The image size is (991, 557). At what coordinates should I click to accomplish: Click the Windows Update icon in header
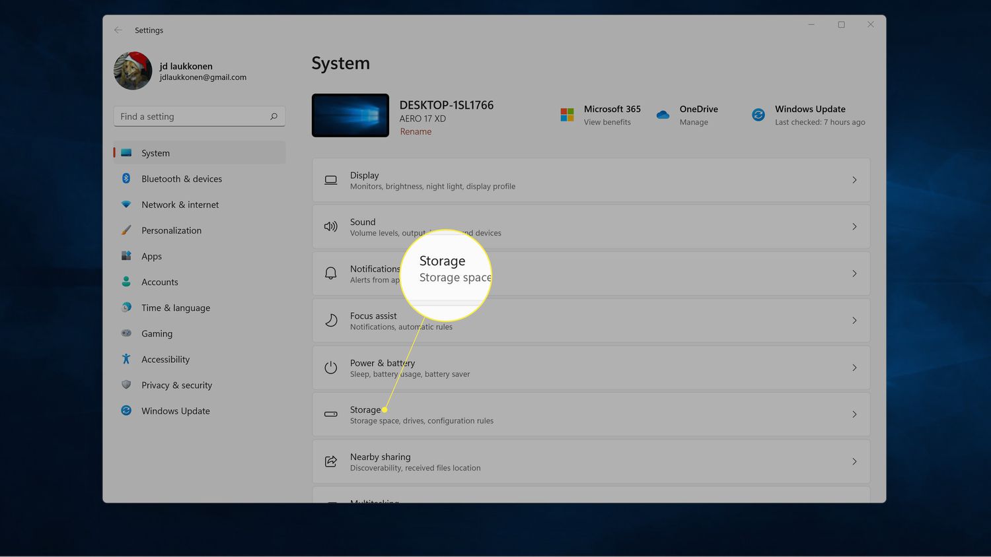[x=758, y=115]
